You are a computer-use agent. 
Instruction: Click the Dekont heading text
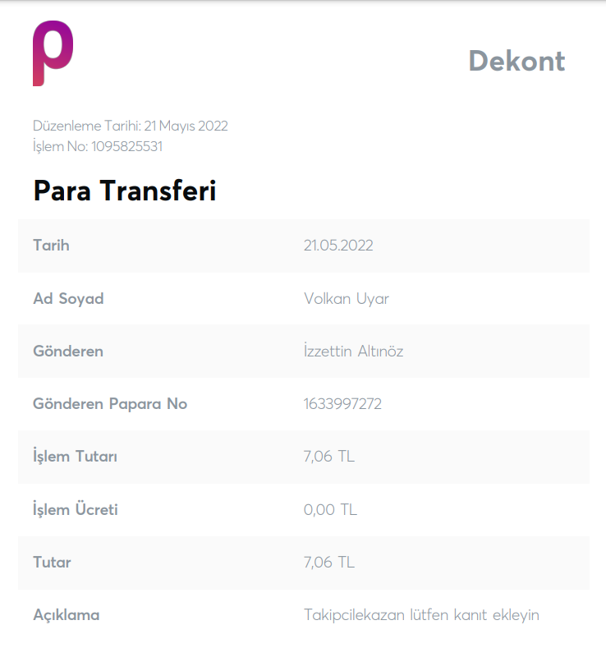pos(516,61)
